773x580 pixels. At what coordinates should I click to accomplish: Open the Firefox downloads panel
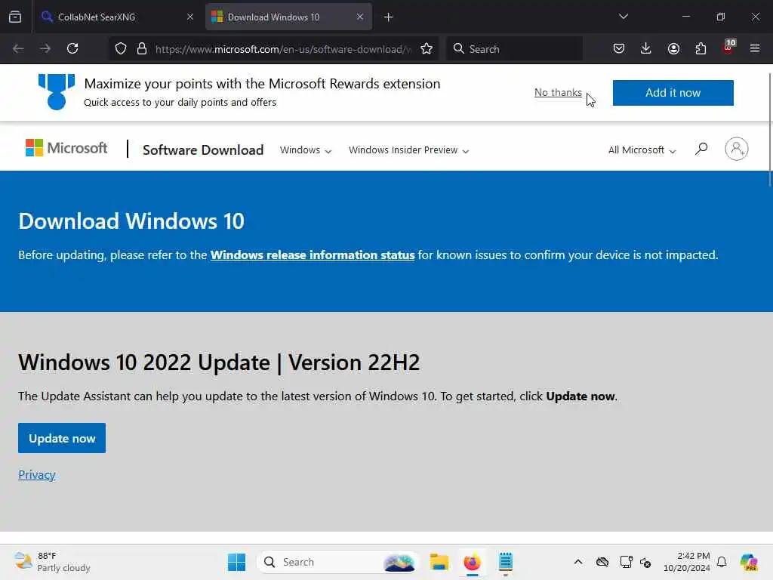coord(646,48)
